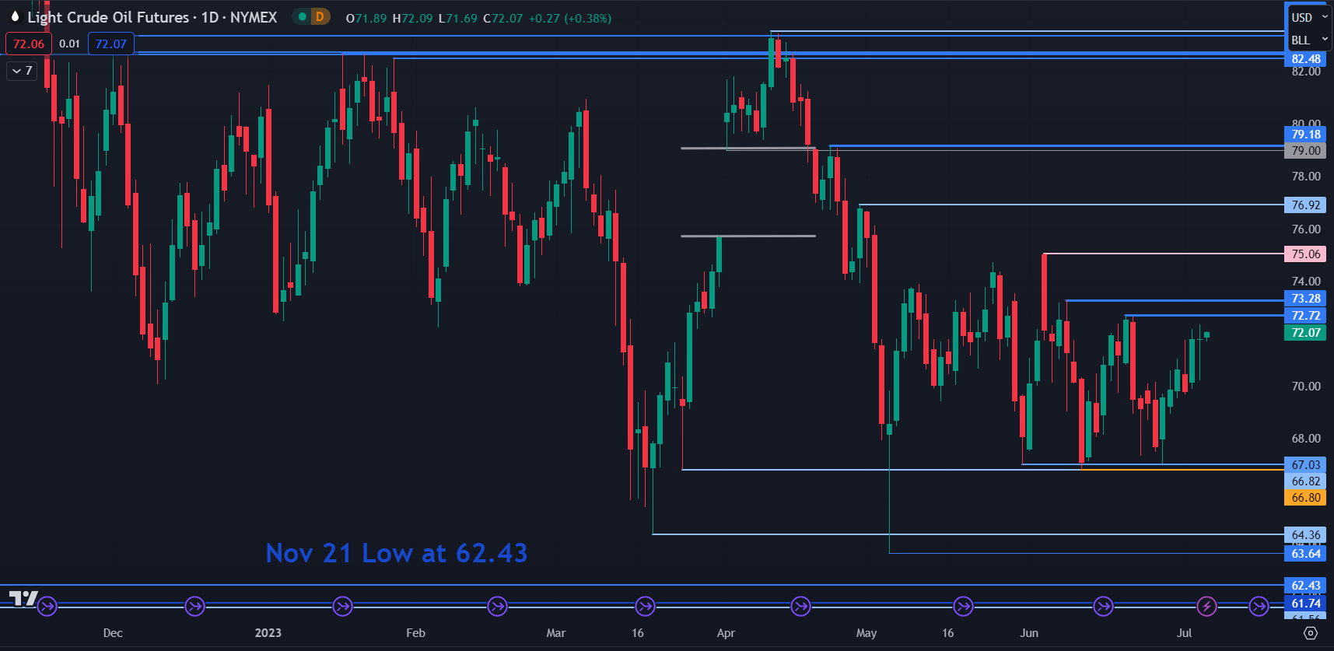The height and width of the screenshot is (651, 1334).
Task: Select the orange 66.80 price level label
Action: tap(1305, 498)
